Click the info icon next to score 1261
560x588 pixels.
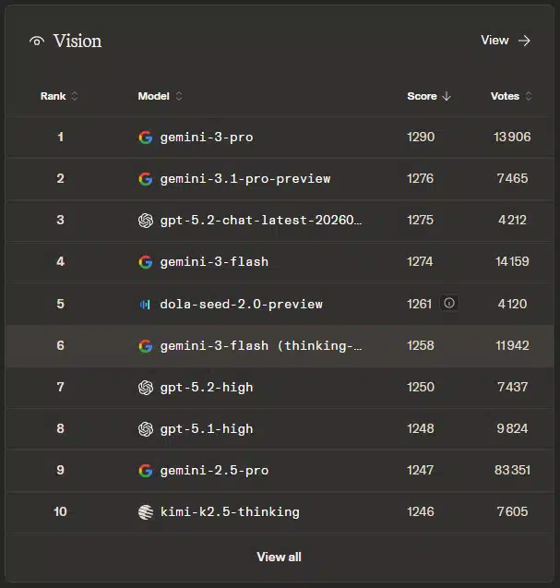[x=449, y=303]
